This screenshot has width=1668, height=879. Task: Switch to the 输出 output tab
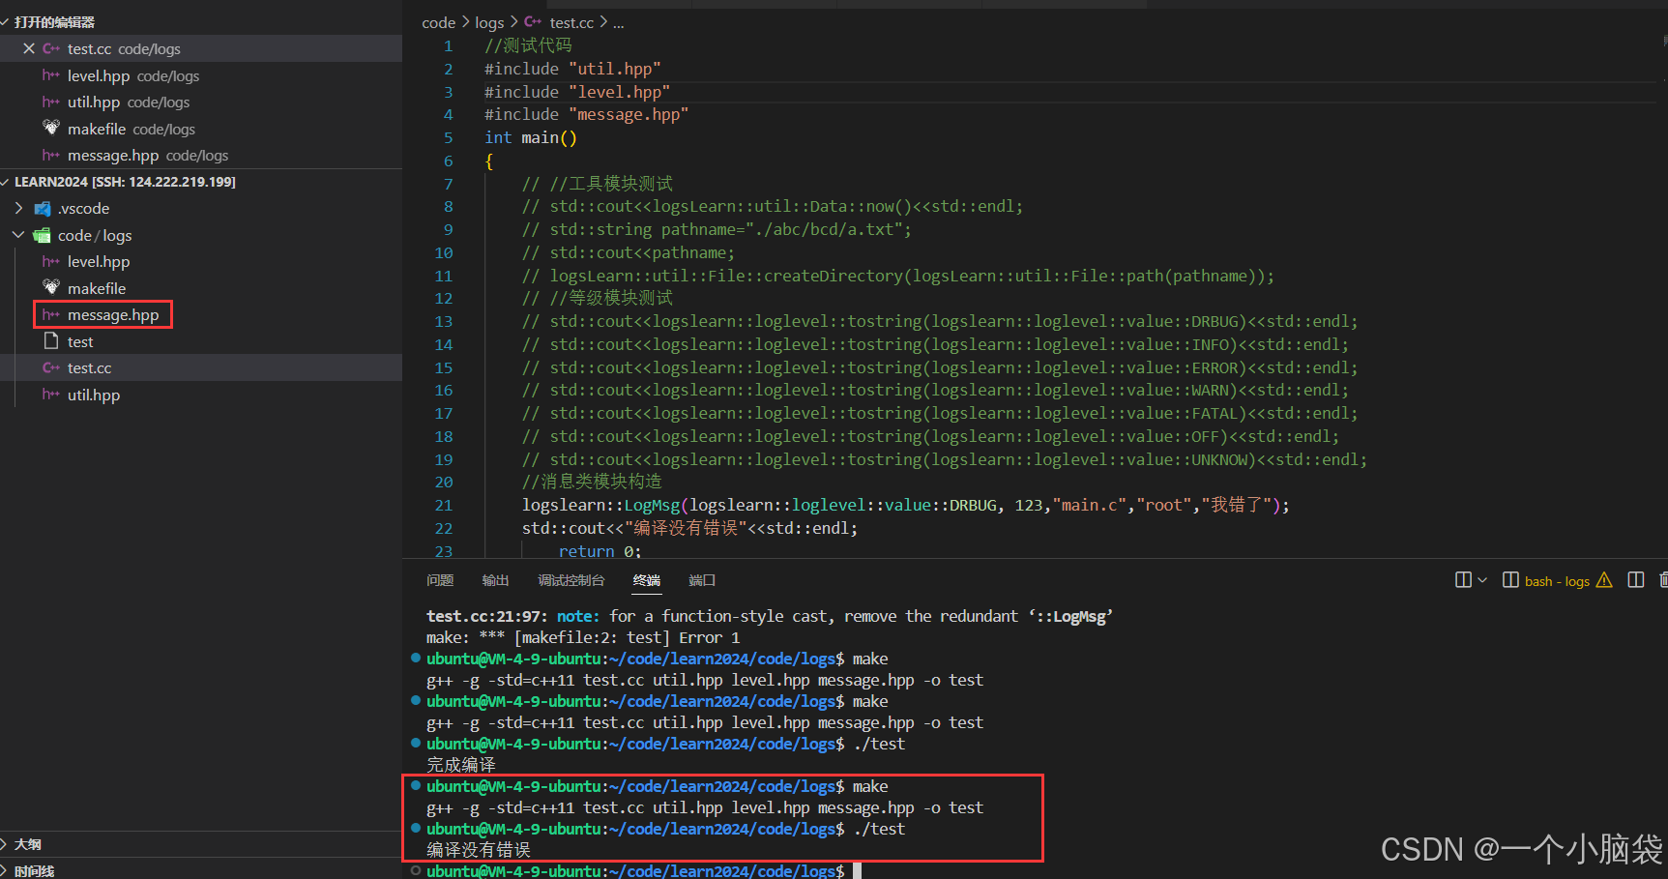(x=495, y=580)
